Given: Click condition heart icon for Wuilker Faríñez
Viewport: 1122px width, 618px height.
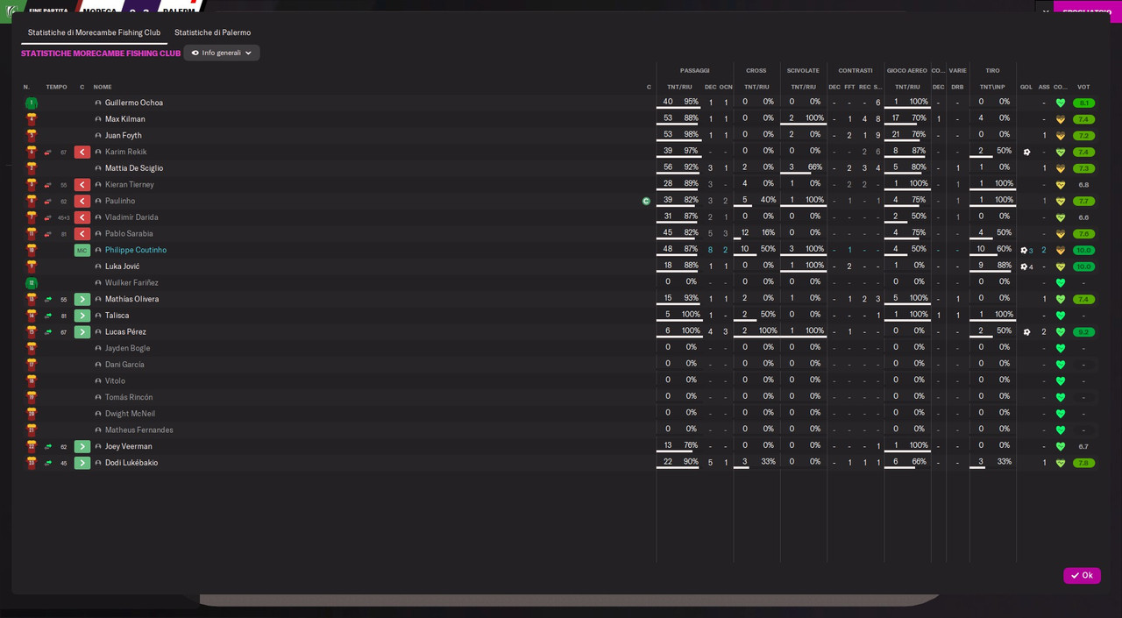Looking at the screenshot, I should click(x=1061, y=283).
